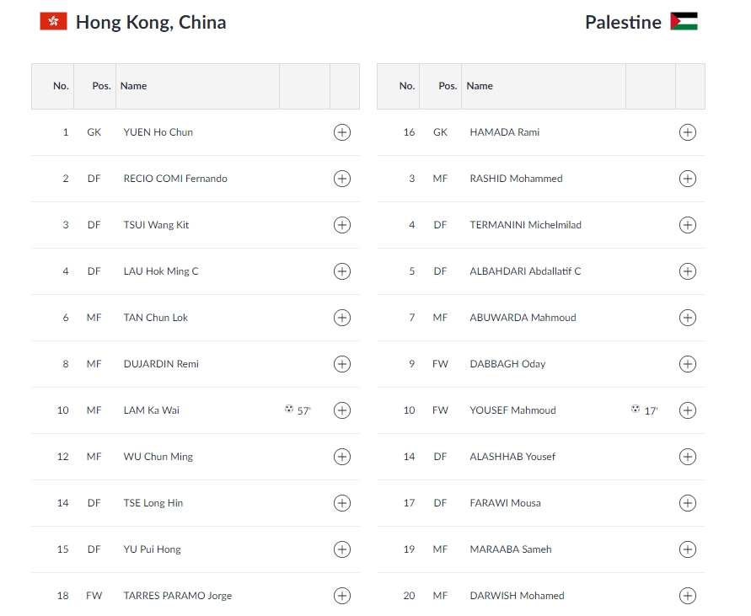The image size is (751, 616).
Task: Expand details for YUEN Ho Chun
Action: click(342, 132)
